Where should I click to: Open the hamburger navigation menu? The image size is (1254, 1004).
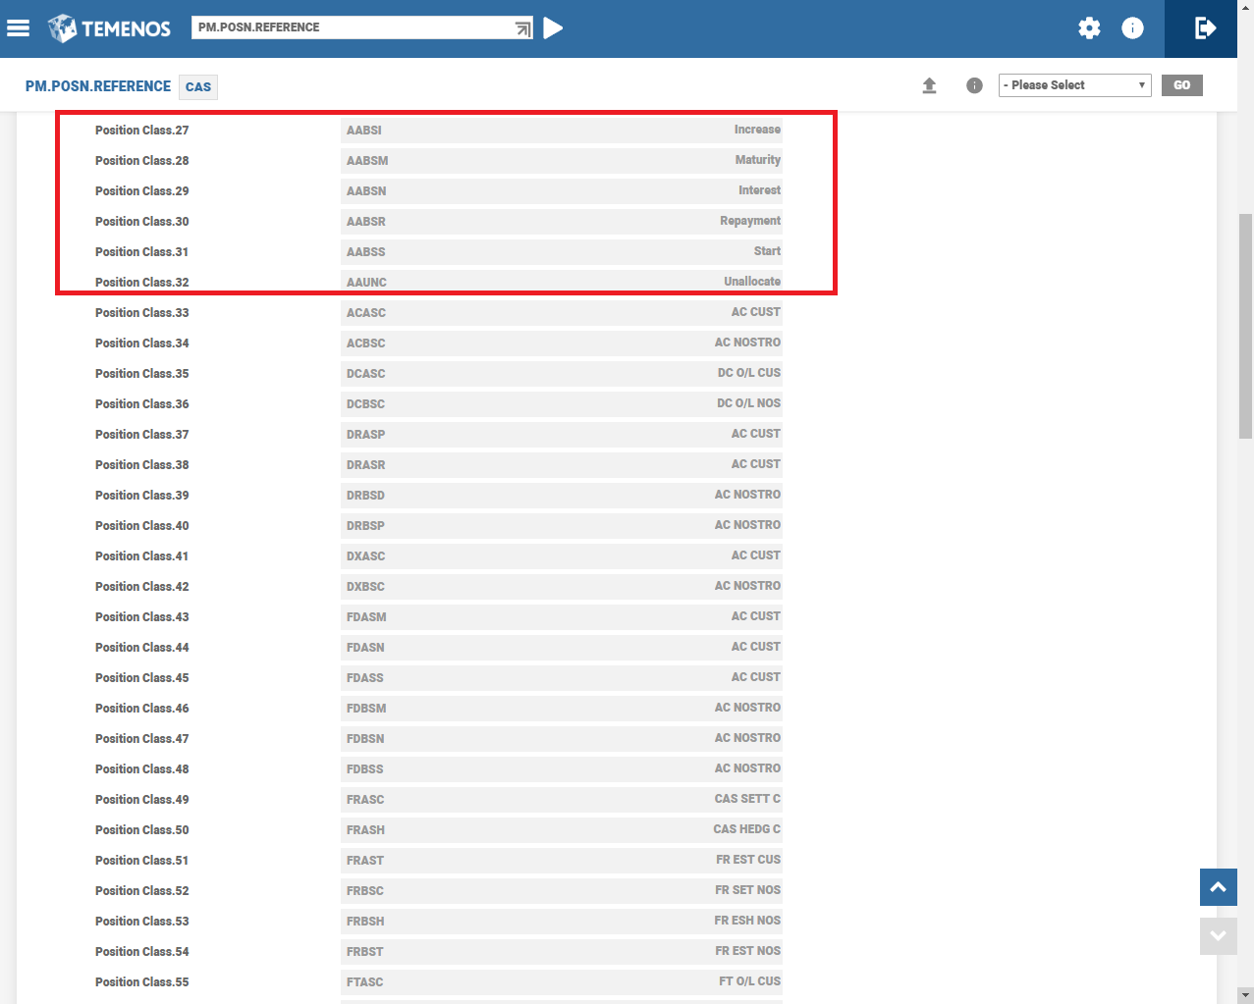tap(18, 27)
